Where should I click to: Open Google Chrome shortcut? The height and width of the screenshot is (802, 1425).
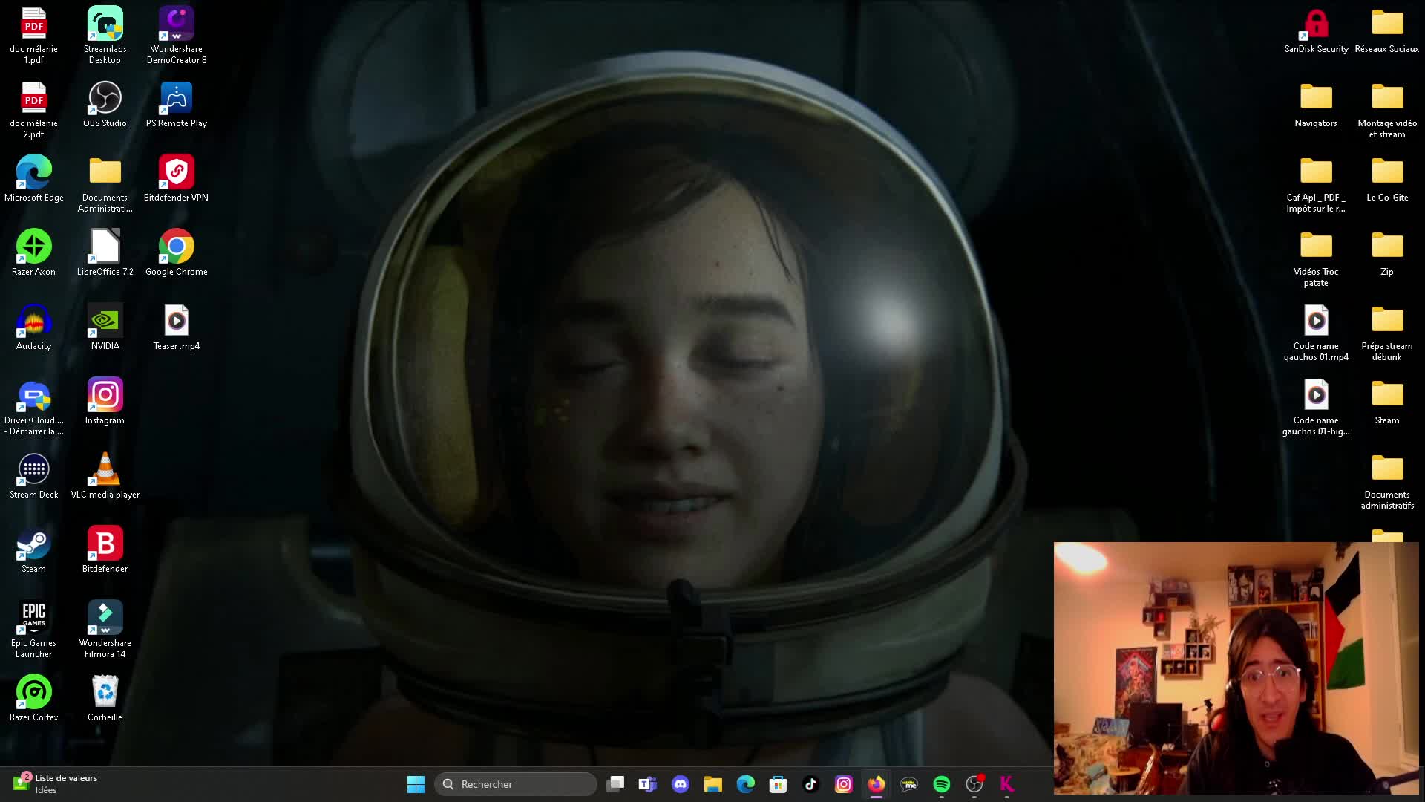click(176, 252)
